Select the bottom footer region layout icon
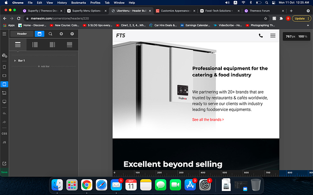Image resolution: width=313 pixels, height=195 pixels. 69,44
